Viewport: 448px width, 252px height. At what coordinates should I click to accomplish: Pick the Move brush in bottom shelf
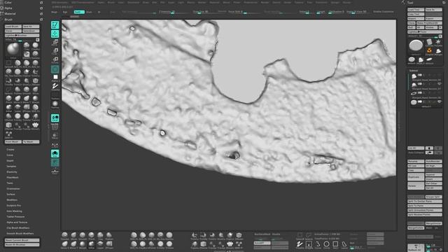pyautogui.click(x=73, y=236)
